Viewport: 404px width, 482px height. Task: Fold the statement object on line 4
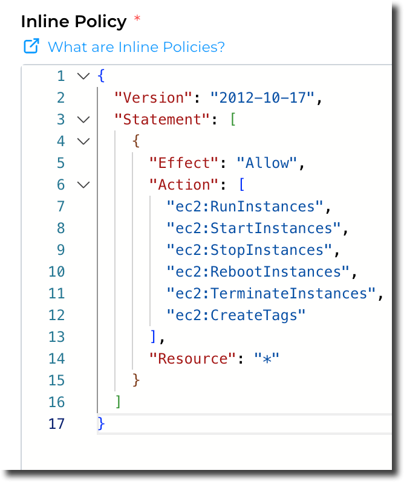coord(83,141)
